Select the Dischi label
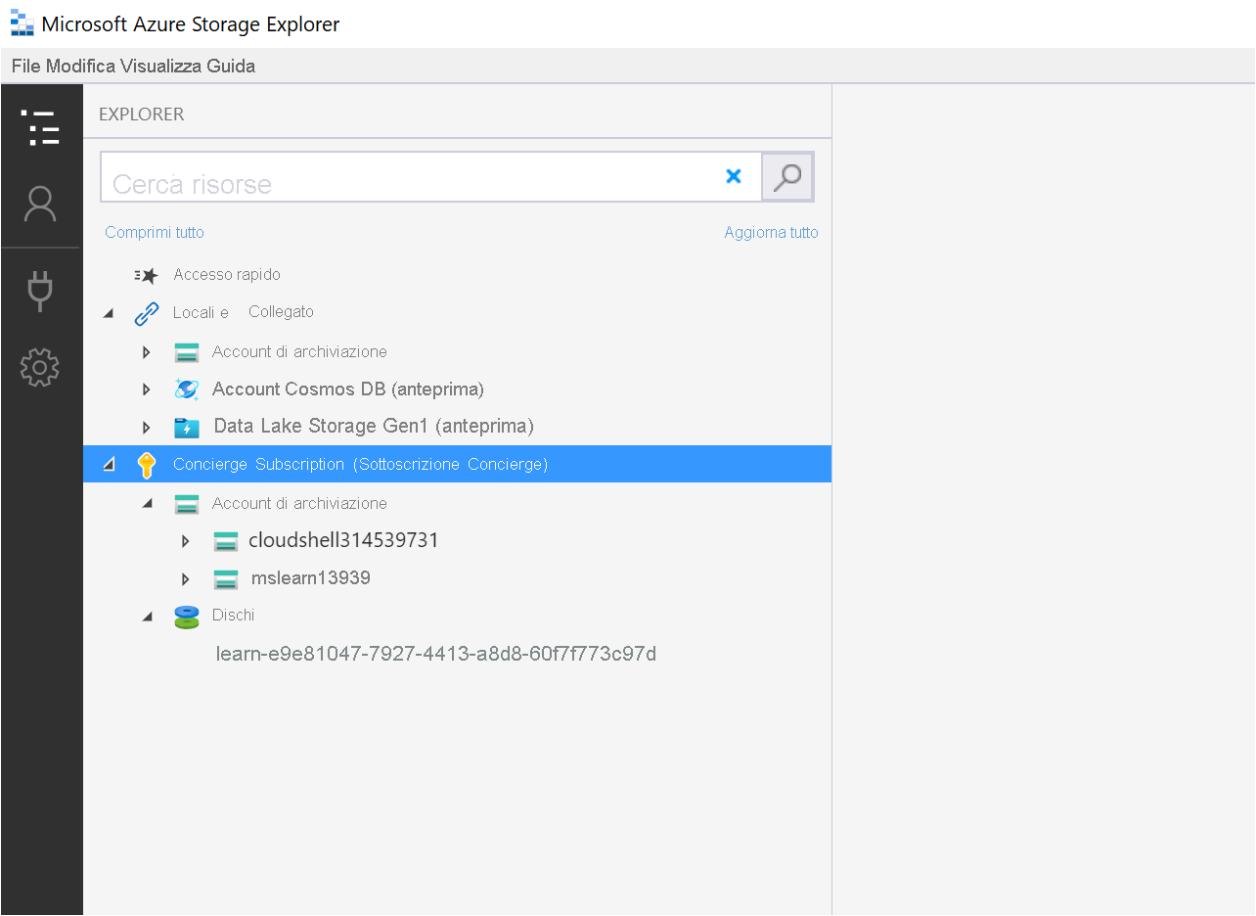Viewport: 1256px width, 916px height. click(x=233, y=616)
